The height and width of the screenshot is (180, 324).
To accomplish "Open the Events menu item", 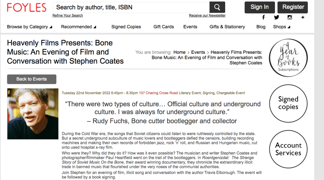I will pyautogui.click(x=190, y=27).
